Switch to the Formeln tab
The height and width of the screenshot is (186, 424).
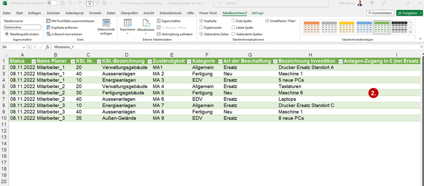point(95,13)
